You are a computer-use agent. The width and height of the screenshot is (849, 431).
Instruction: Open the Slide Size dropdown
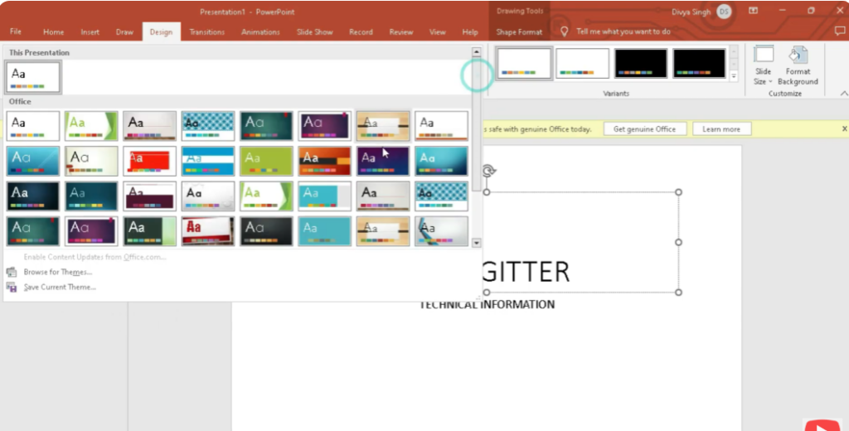(763, 65)
